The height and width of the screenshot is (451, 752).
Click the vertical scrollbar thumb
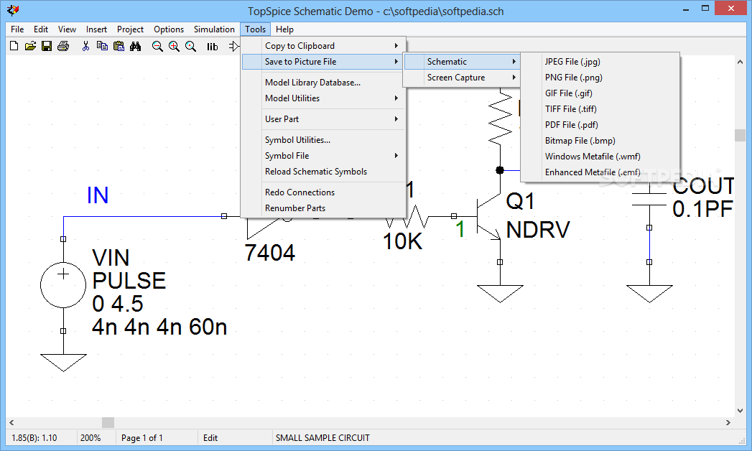(740, 135)
